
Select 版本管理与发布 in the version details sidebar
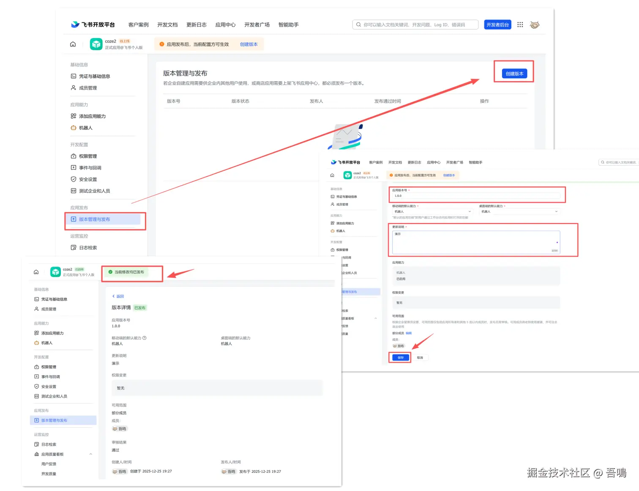[63, 420]
